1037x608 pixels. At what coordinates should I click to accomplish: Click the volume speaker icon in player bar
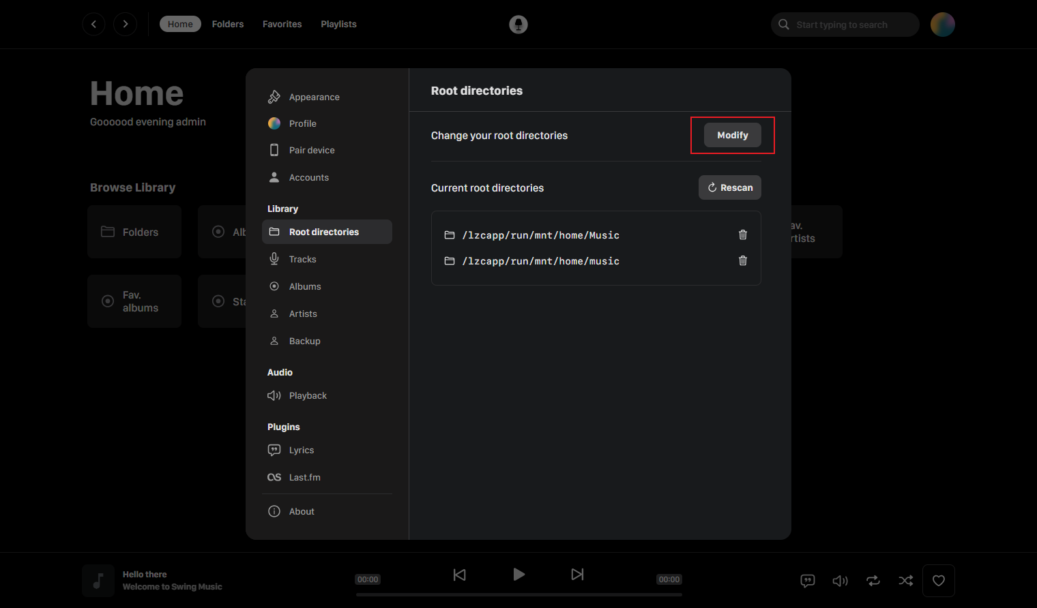tap(841, 581)
